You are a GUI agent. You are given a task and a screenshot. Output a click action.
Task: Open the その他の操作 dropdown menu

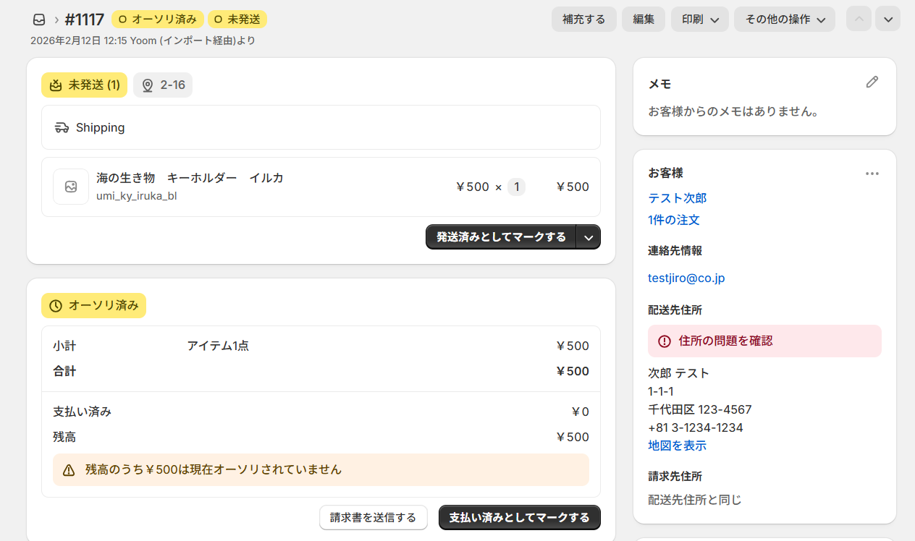pos(785,20)
